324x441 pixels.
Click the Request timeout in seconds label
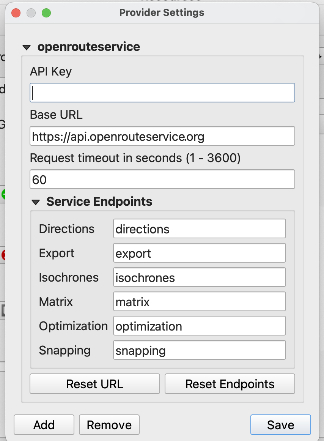pyautogui.click(x=135, y=158)
